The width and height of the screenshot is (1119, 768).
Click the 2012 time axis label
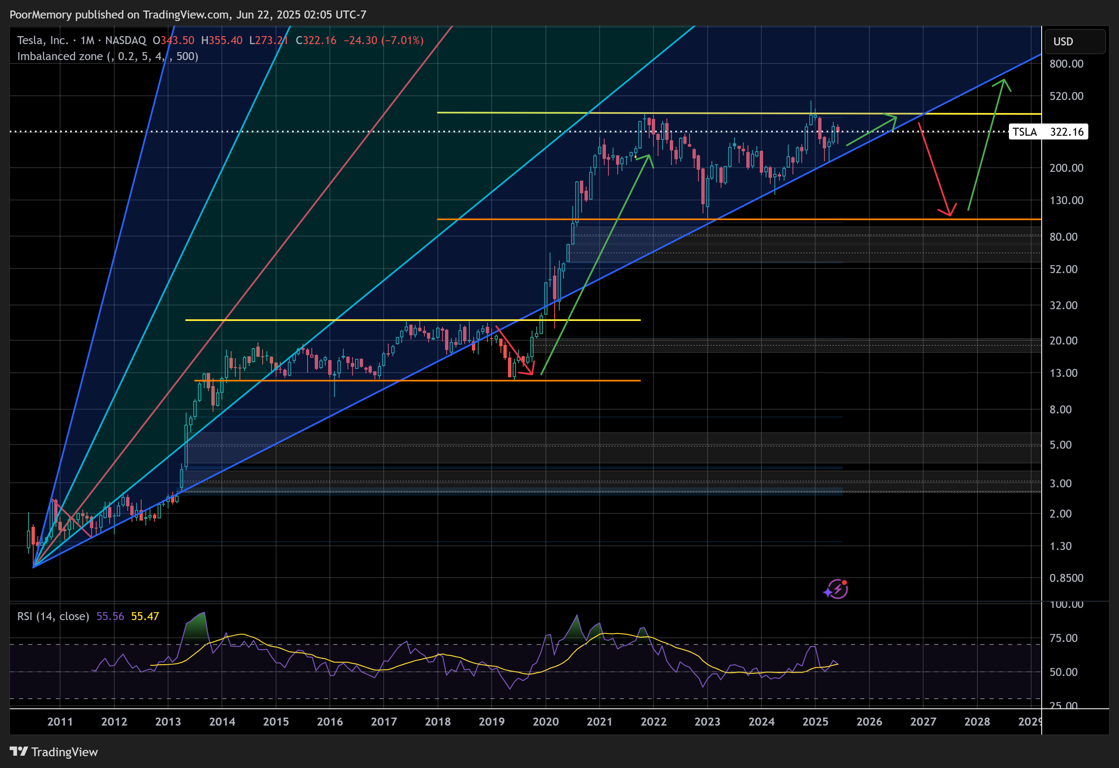pos(114,722)
